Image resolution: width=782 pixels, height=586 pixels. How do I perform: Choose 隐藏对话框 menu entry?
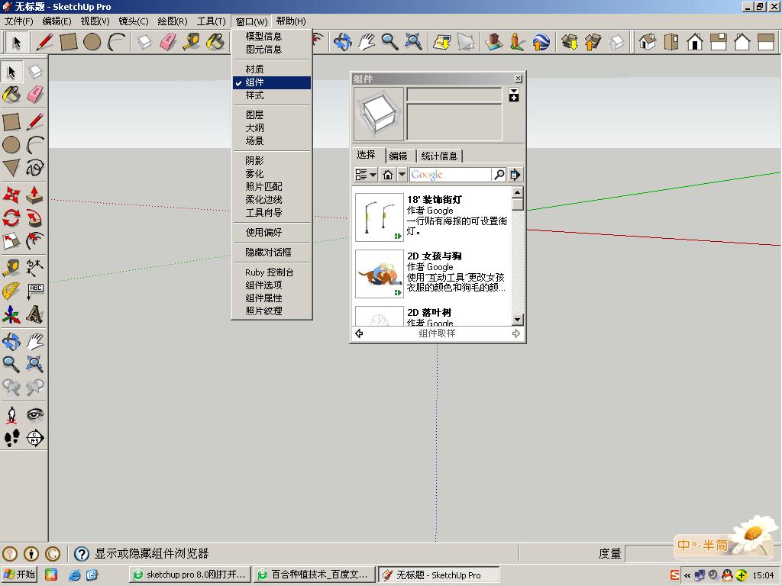pos(272,252)
